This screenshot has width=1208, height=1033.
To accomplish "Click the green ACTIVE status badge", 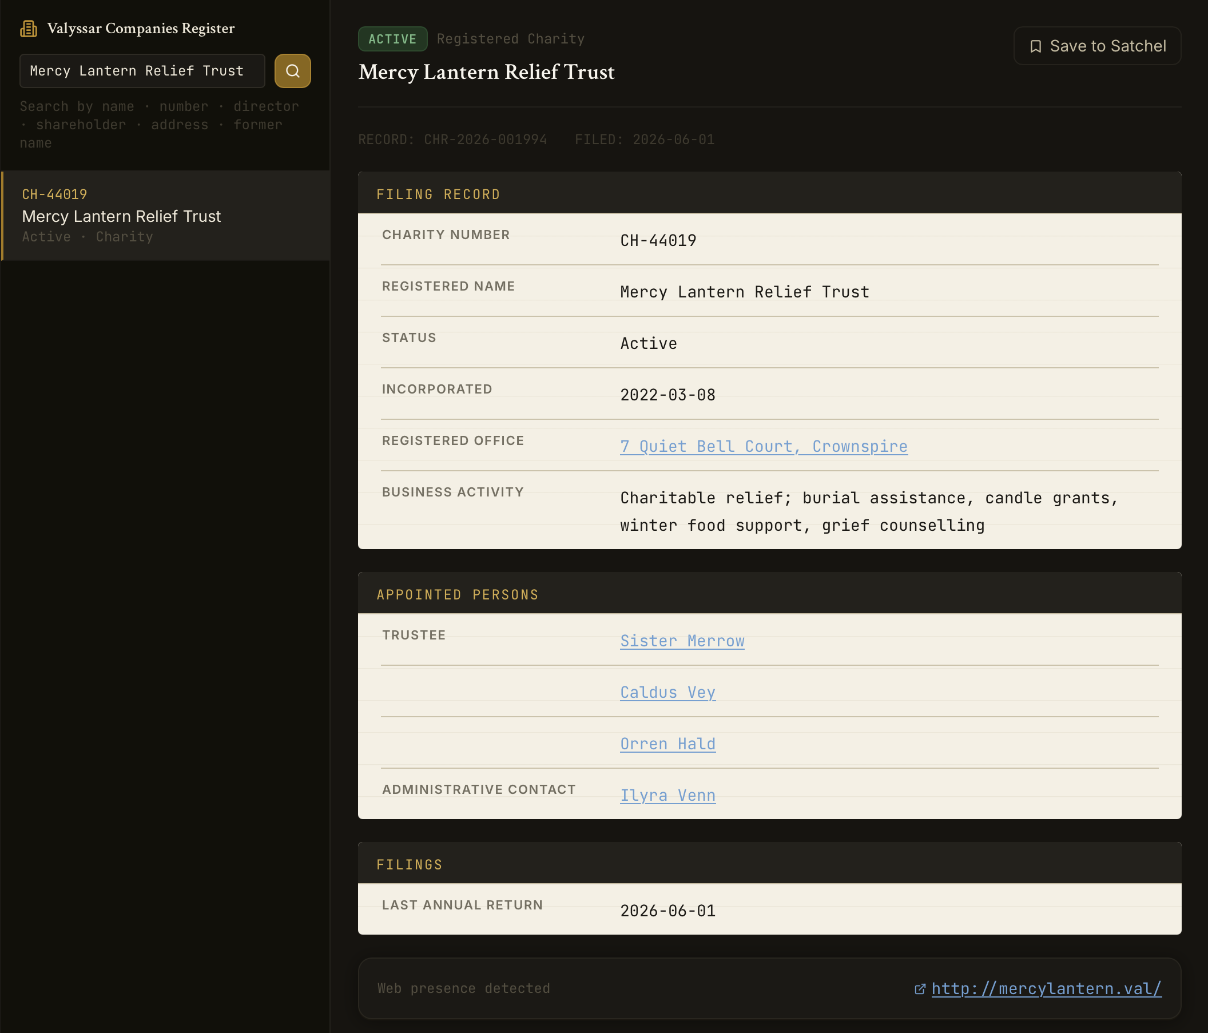I will point(392,39).
